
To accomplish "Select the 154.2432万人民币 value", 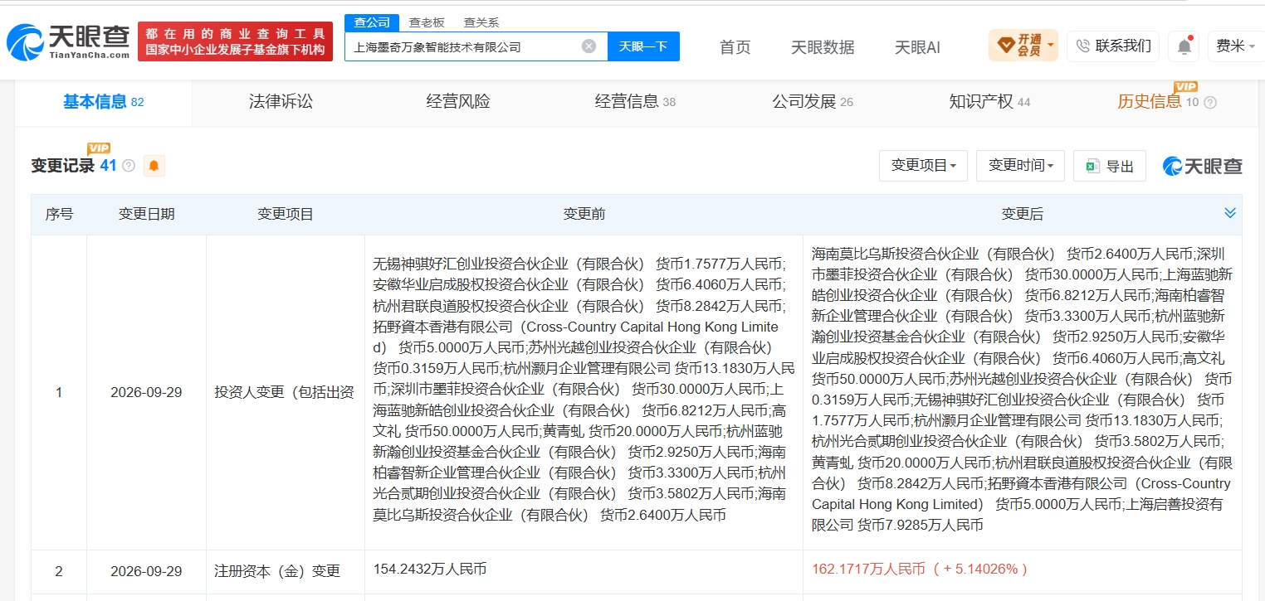I will [x=430, y=569].
